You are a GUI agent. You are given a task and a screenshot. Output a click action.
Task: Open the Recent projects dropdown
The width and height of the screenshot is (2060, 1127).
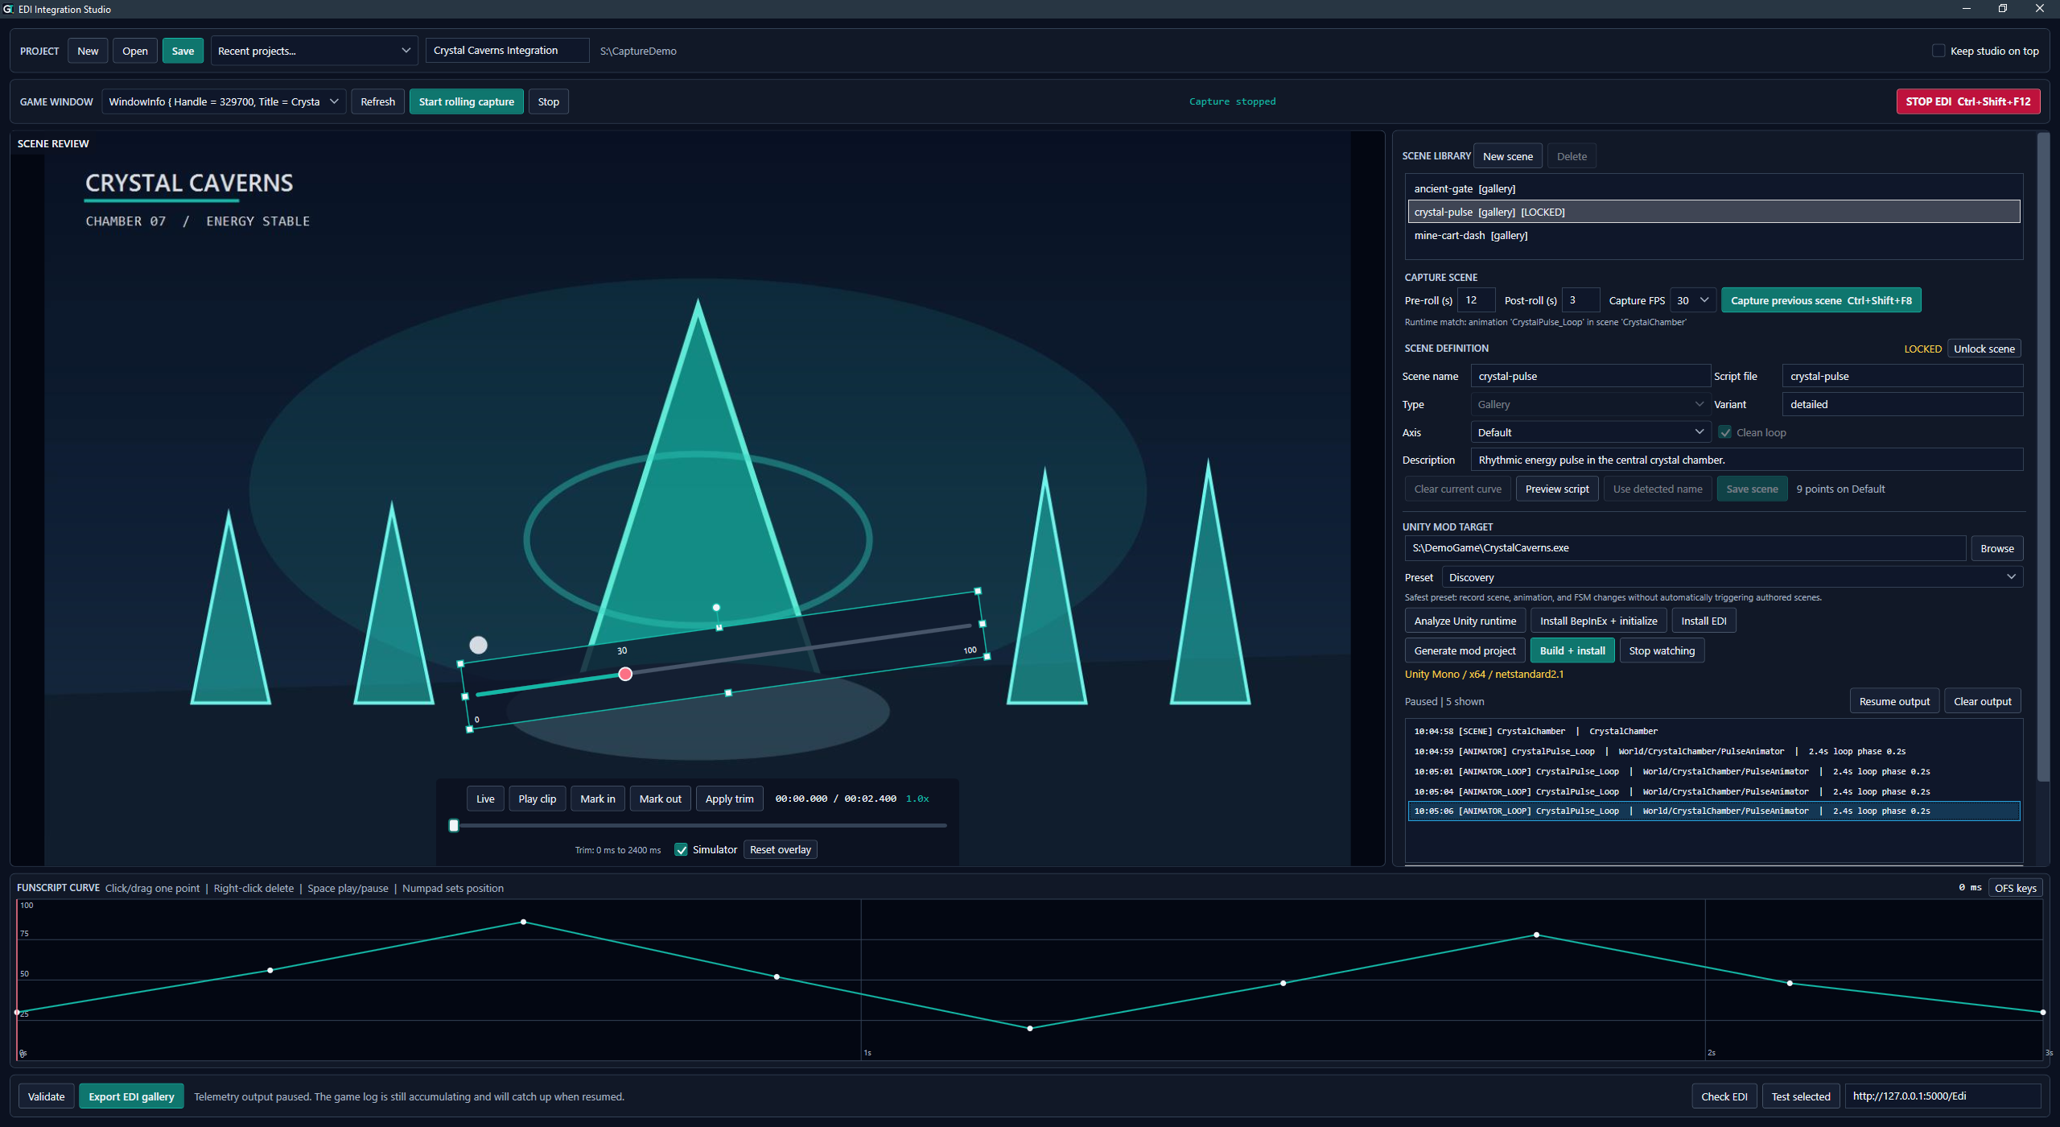pos(314,51)
